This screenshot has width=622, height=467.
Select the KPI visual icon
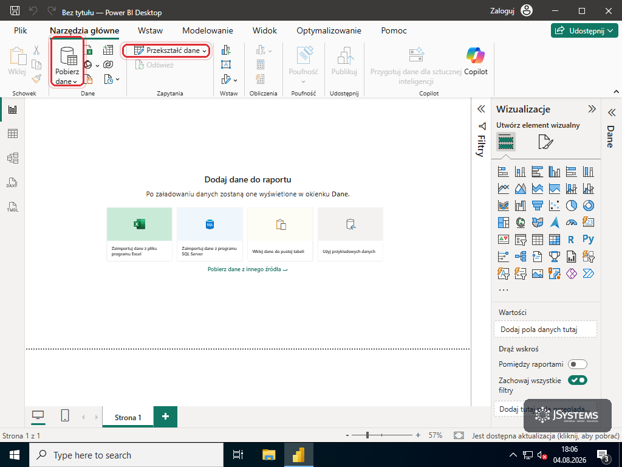click(504, 240)
